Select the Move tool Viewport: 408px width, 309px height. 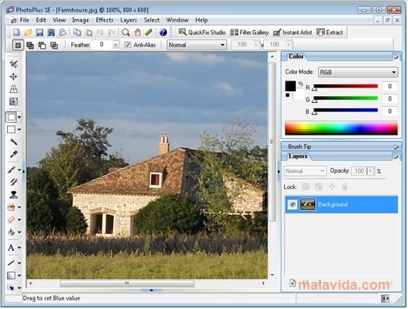point(13,77)
